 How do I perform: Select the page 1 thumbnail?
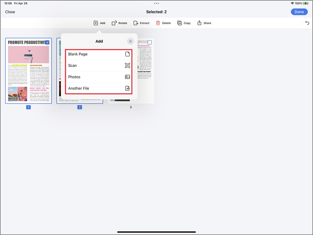point(29,71)
